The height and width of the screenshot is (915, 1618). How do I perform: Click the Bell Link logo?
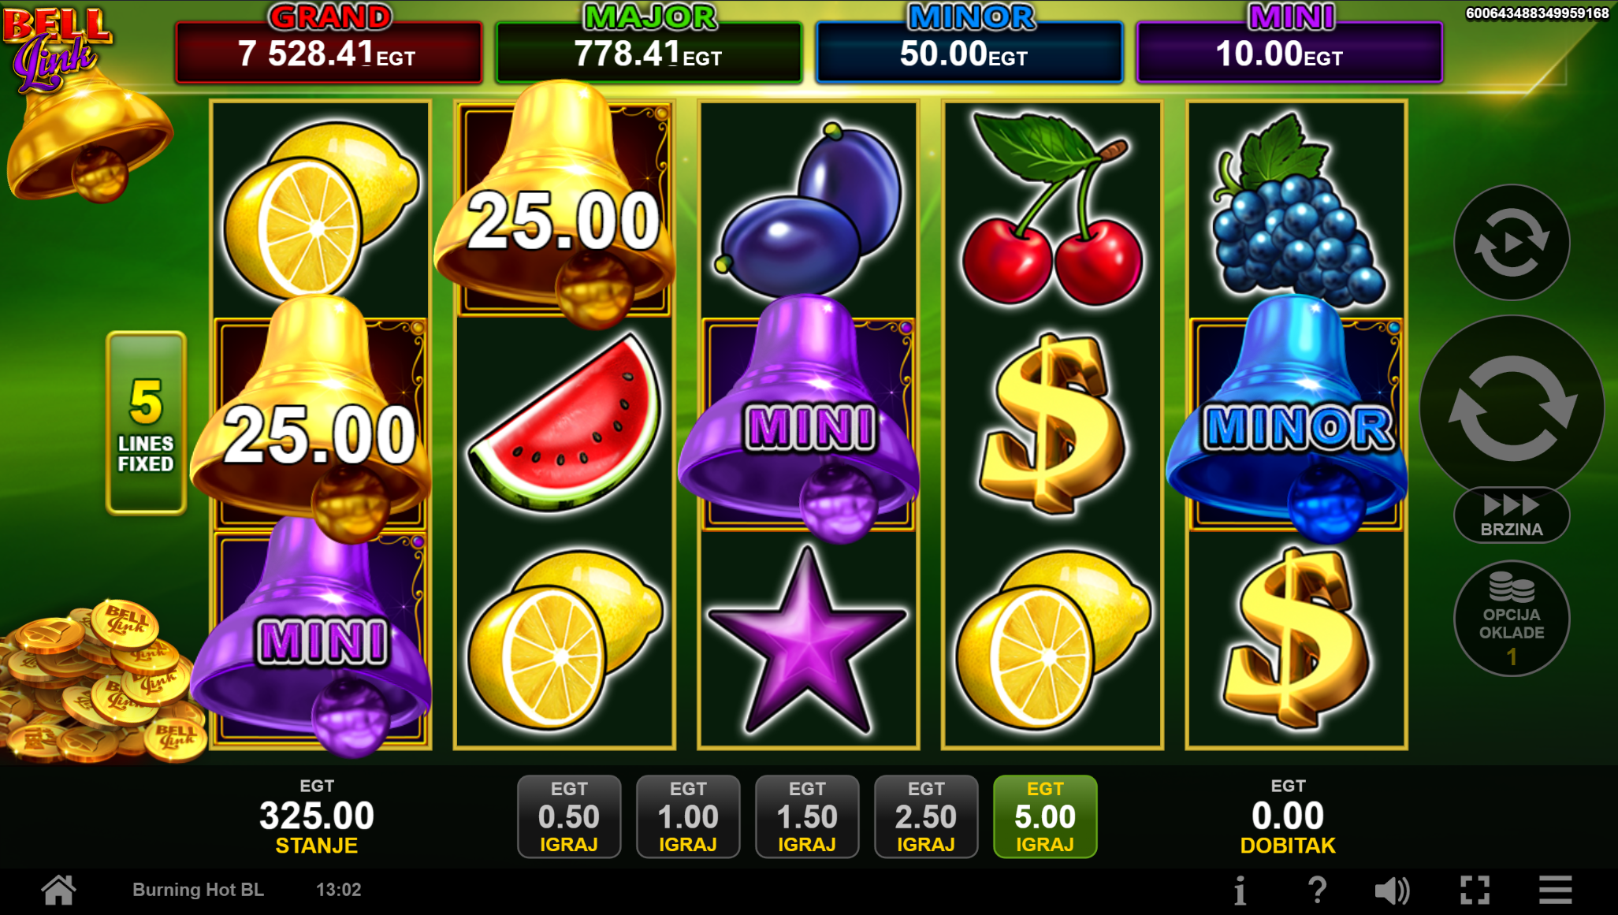click(57, 47)
